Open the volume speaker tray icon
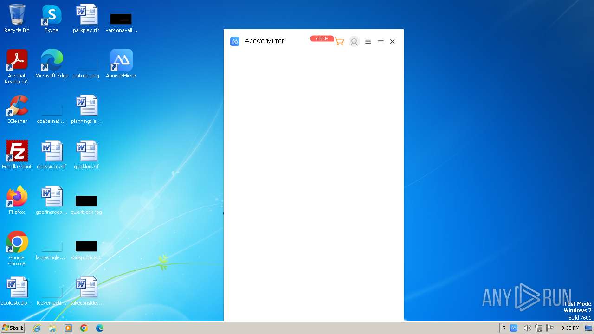This screenshot has height=334, width=594. tap(527, 328)
